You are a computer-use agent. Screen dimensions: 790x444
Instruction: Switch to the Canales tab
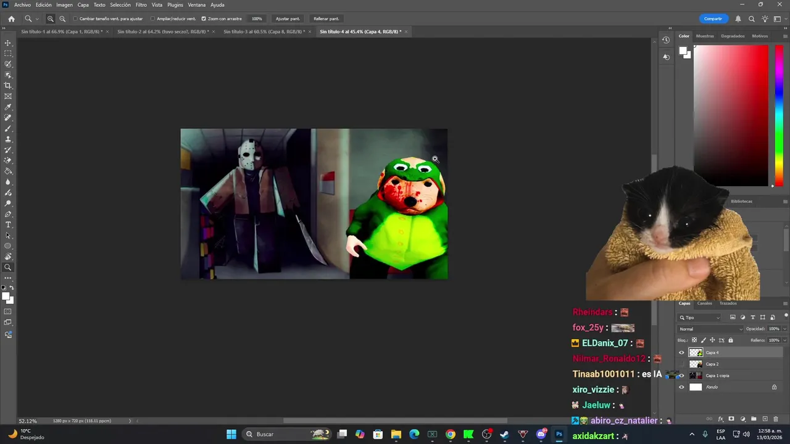704,303
